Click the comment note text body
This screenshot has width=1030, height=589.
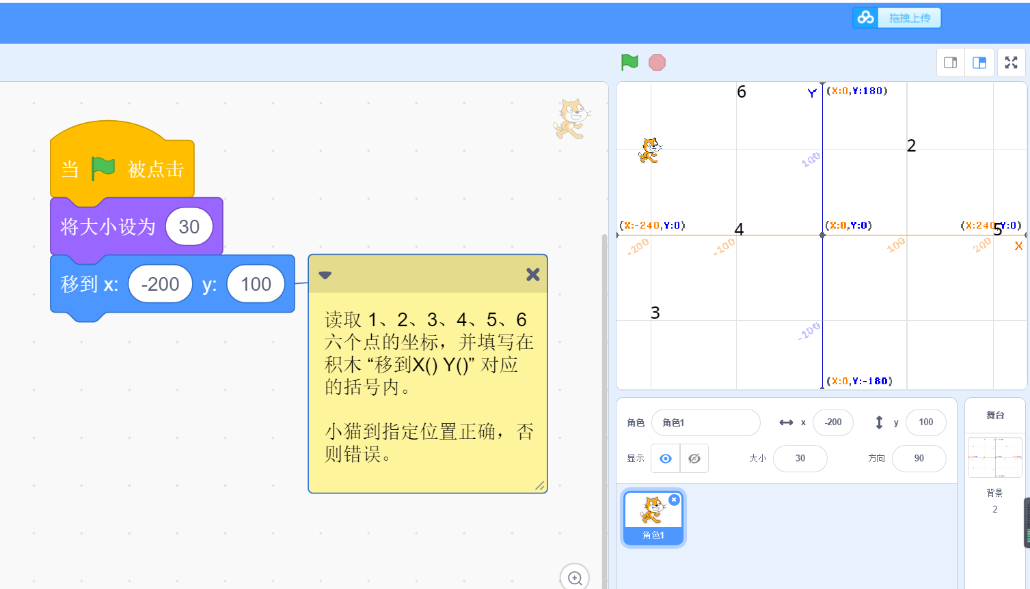tap(428, 386)
